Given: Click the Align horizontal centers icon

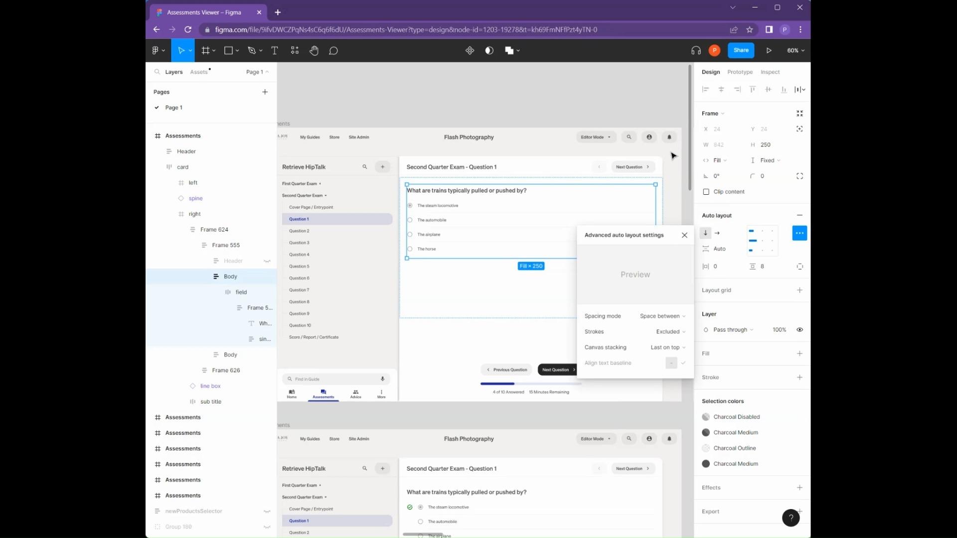Looking at the screenshot, I should tap(721, 89).
